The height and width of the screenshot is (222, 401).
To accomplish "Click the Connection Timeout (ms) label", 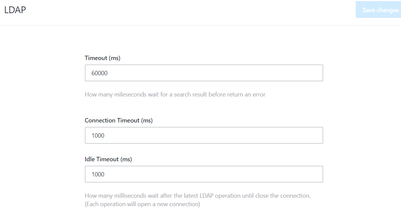I will tap(119, 120).
